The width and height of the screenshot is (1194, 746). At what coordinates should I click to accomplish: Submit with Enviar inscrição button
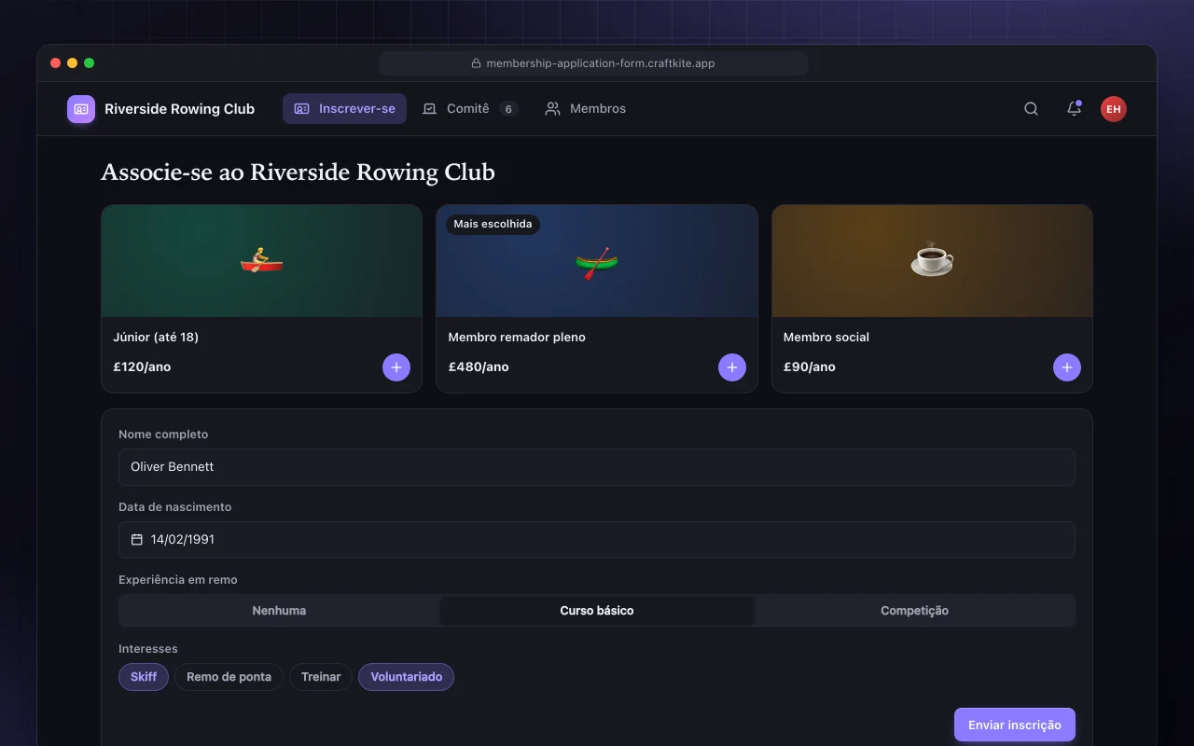point(1015,725)
